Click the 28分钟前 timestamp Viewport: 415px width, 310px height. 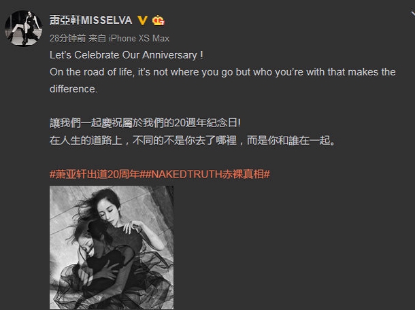tap(67, 38)
